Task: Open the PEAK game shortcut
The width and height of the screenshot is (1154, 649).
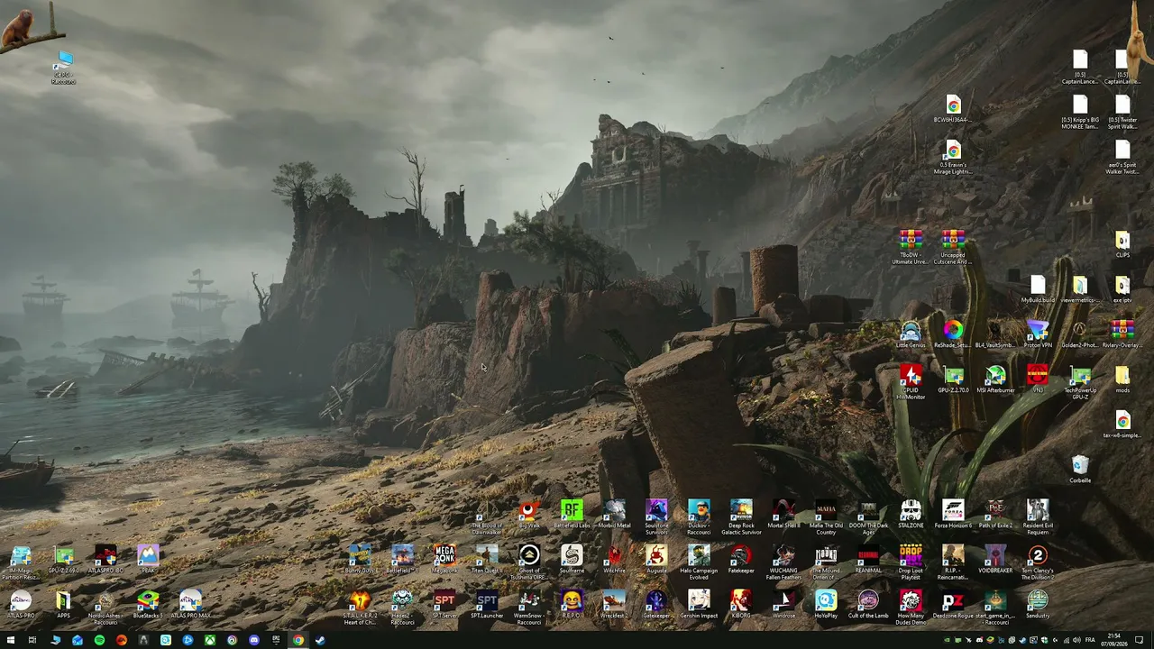Action: tap(148, 560)
